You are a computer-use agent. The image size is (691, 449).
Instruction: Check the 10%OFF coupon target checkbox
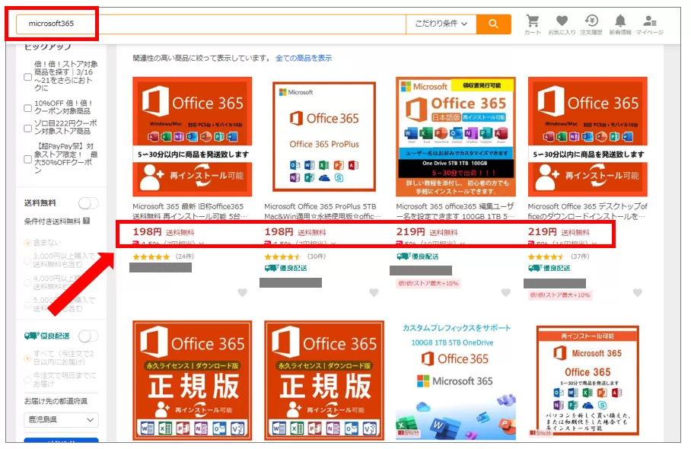(28, 108)
